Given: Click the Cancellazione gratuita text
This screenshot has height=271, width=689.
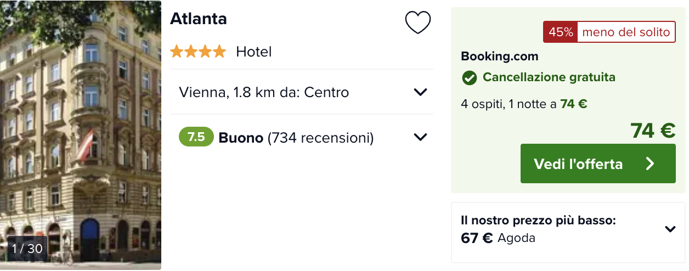Looking at the screenshot, I should (x=549, y=77).
